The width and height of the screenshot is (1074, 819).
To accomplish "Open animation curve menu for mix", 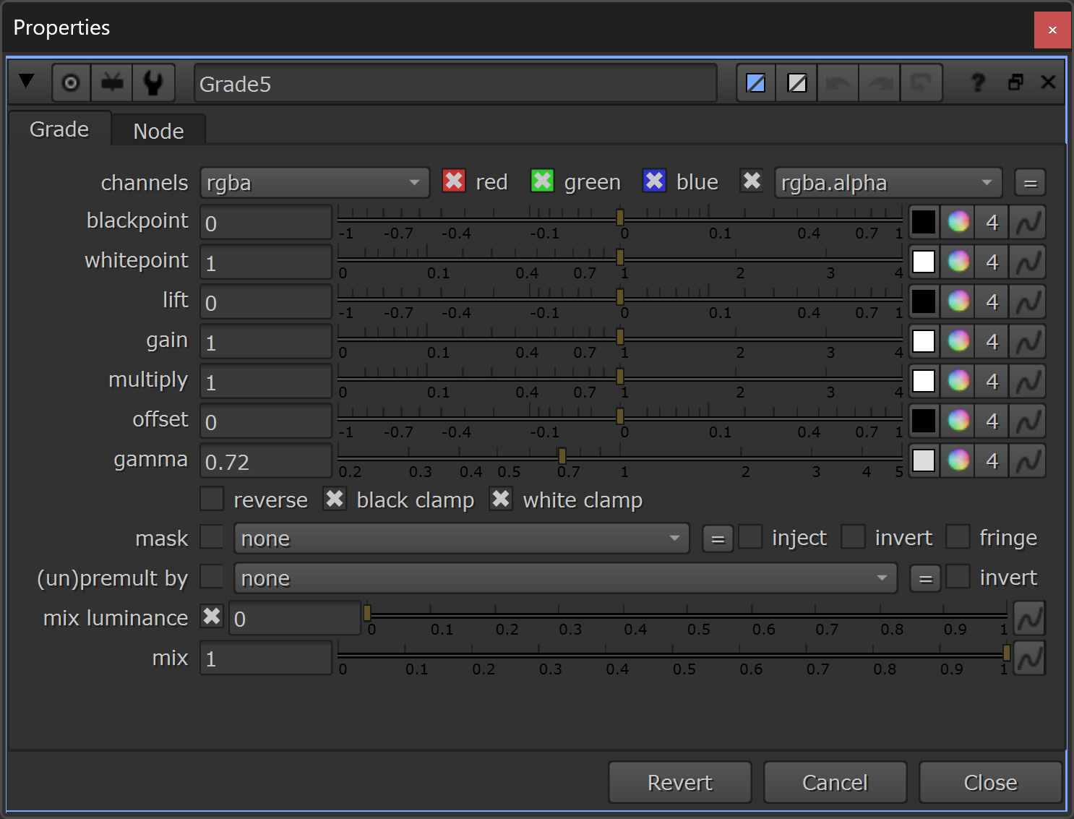I will click(x=1029, y=658).
